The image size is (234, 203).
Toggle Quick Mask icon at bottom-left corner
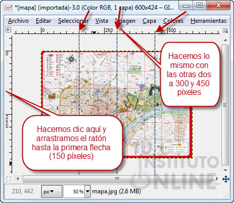click(x=9, y=179)
